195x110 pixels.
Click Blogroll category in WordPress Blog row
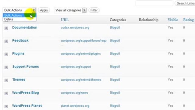point(115,93)
